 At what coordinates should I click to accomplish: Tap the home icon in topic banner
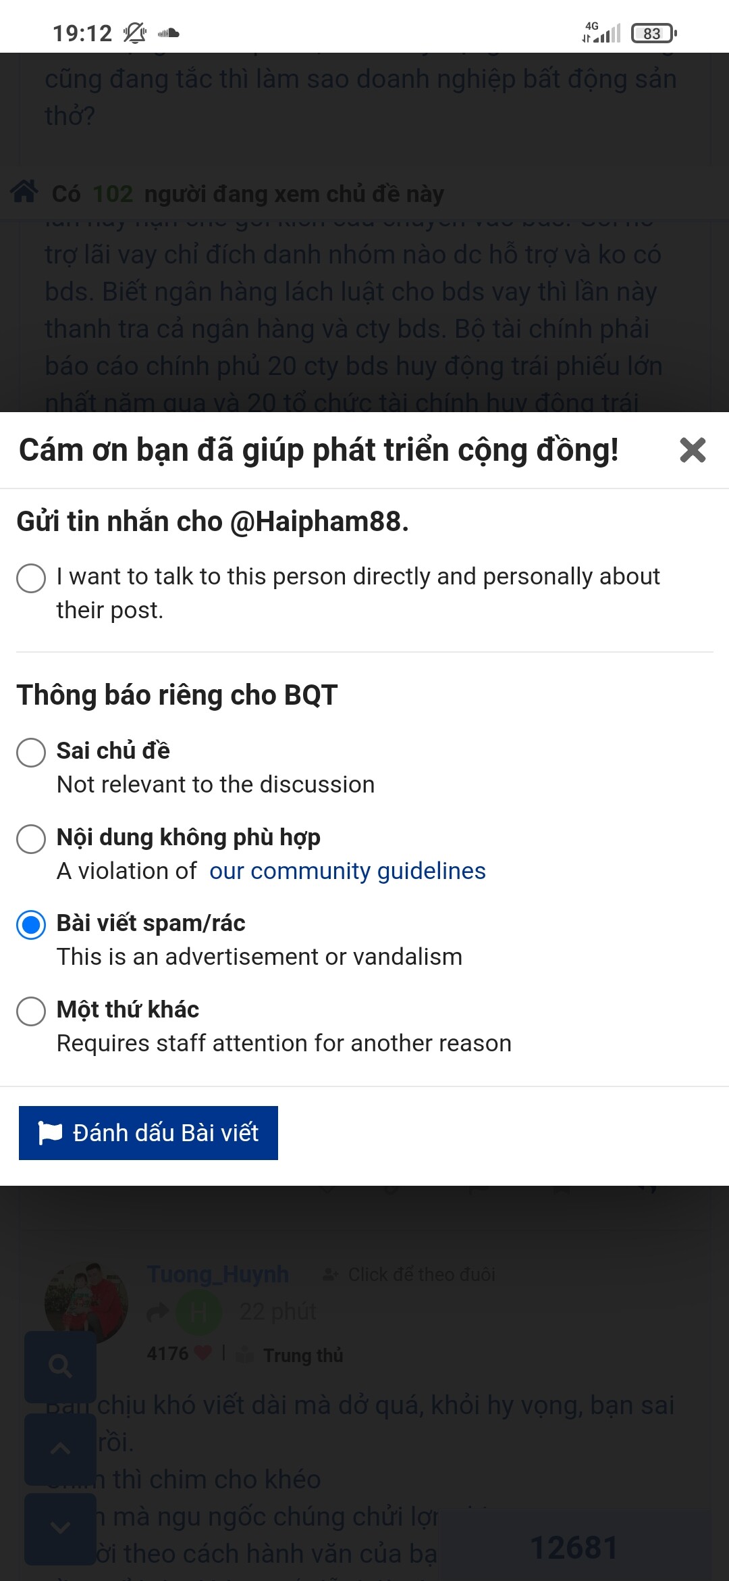24,192
